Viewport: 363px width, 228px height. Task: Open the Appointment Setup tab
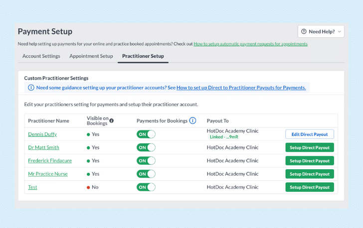point(91,56)
